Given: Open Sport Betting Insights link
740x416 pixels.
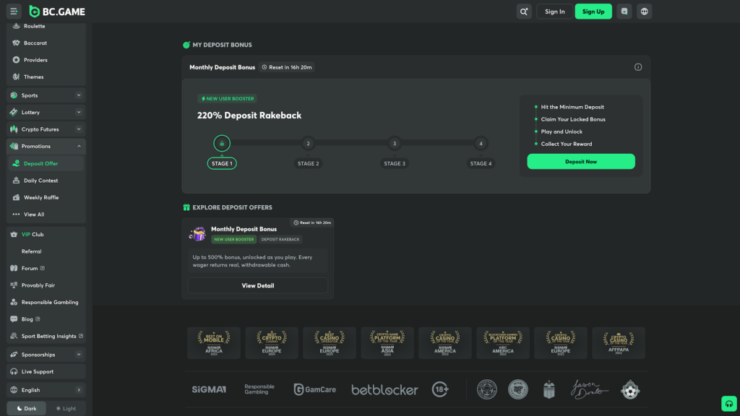Looking at the screenshot, I should click(46, 337).
